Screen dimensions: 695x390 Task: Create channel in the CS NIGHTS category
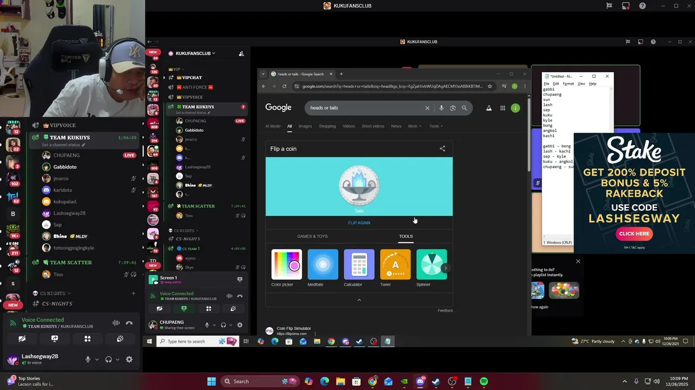(x=134, y=294)
